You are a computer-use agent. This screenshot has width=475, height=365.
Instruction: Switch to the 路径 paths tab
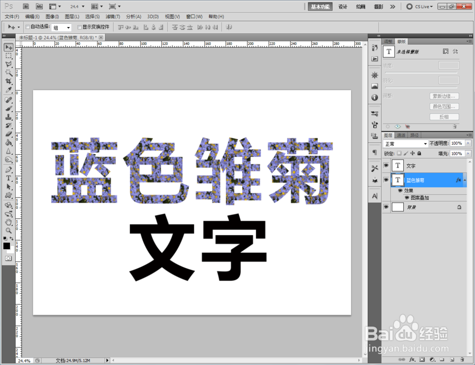[414, 135]
